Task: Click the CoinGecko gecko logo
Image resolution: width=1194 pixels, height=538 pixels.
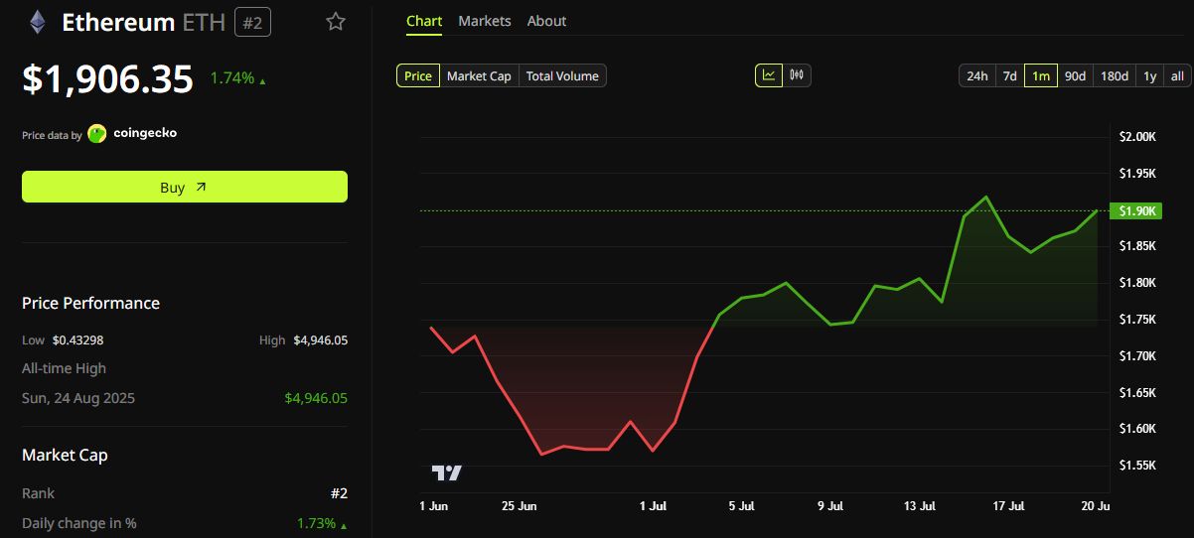Action: (x=97, y=133)
